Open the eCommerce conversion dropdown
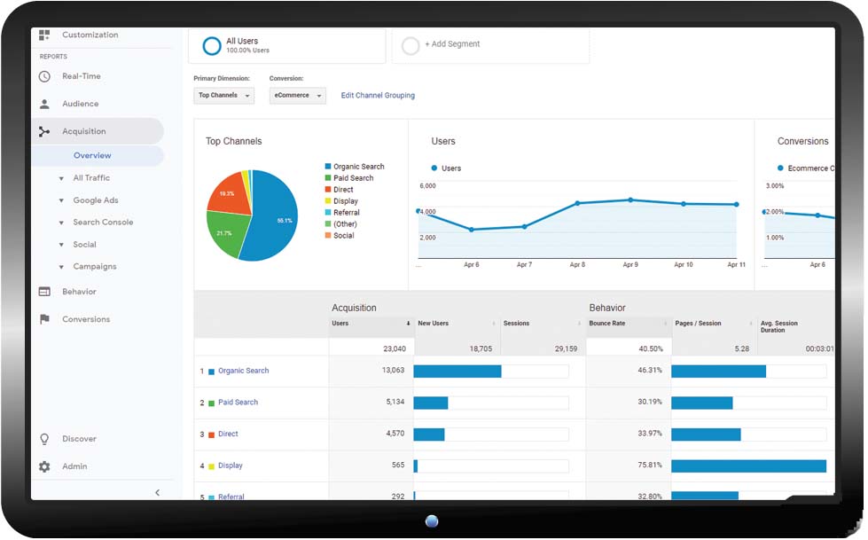The width and height of the screenshot is (868, 540). 297,96
